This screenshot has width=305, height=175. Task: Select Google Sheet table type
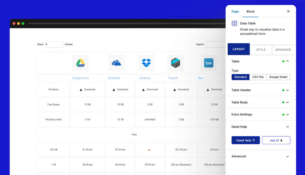click(278, 77)
